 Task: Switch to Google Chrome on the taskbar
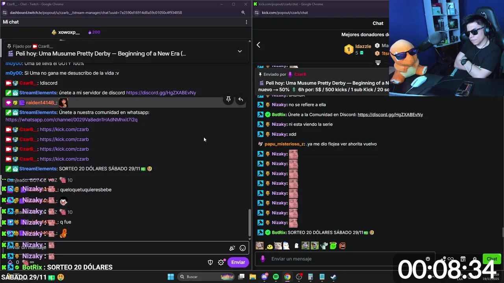[x=287, y=277]
